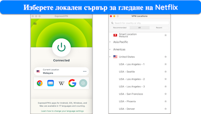
Task: Select Smart Location Malaysia
Action: (139, 35)
